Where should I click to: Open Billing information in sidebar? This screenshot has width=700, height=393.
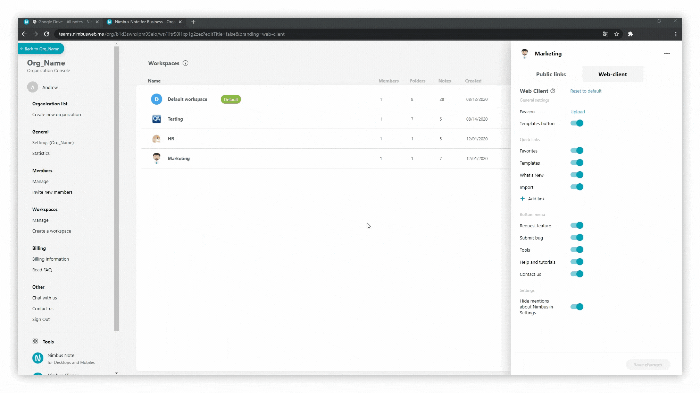(50, 259)
